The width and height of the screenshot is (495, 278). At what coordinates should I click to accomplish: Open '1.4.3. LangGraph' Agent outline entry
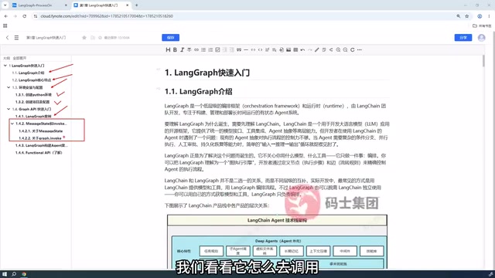41,145
